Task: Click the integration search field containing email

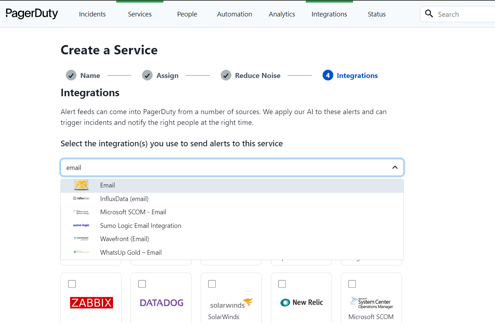Action: click(x=225, y=167)
